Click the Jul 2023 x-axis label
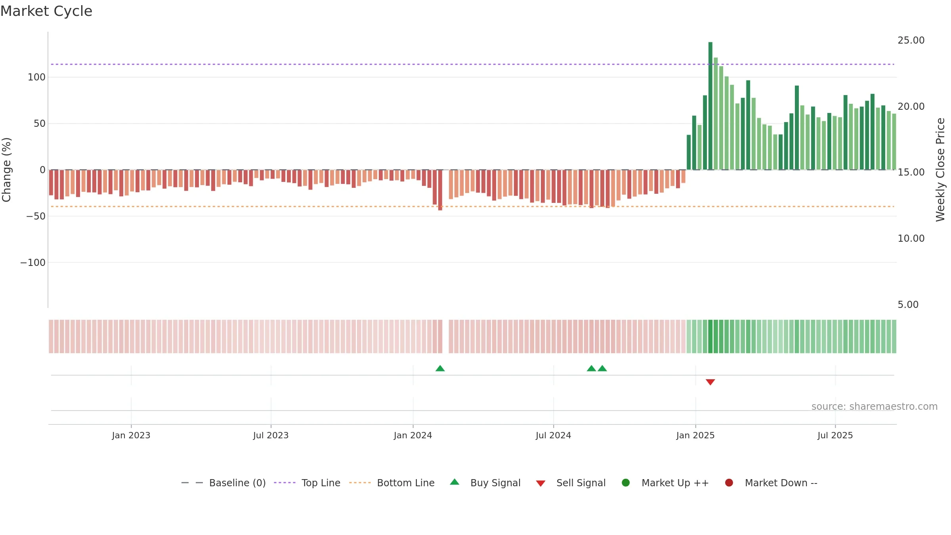The height and width of the screenshot is (535, 951). tap(271, 436)
